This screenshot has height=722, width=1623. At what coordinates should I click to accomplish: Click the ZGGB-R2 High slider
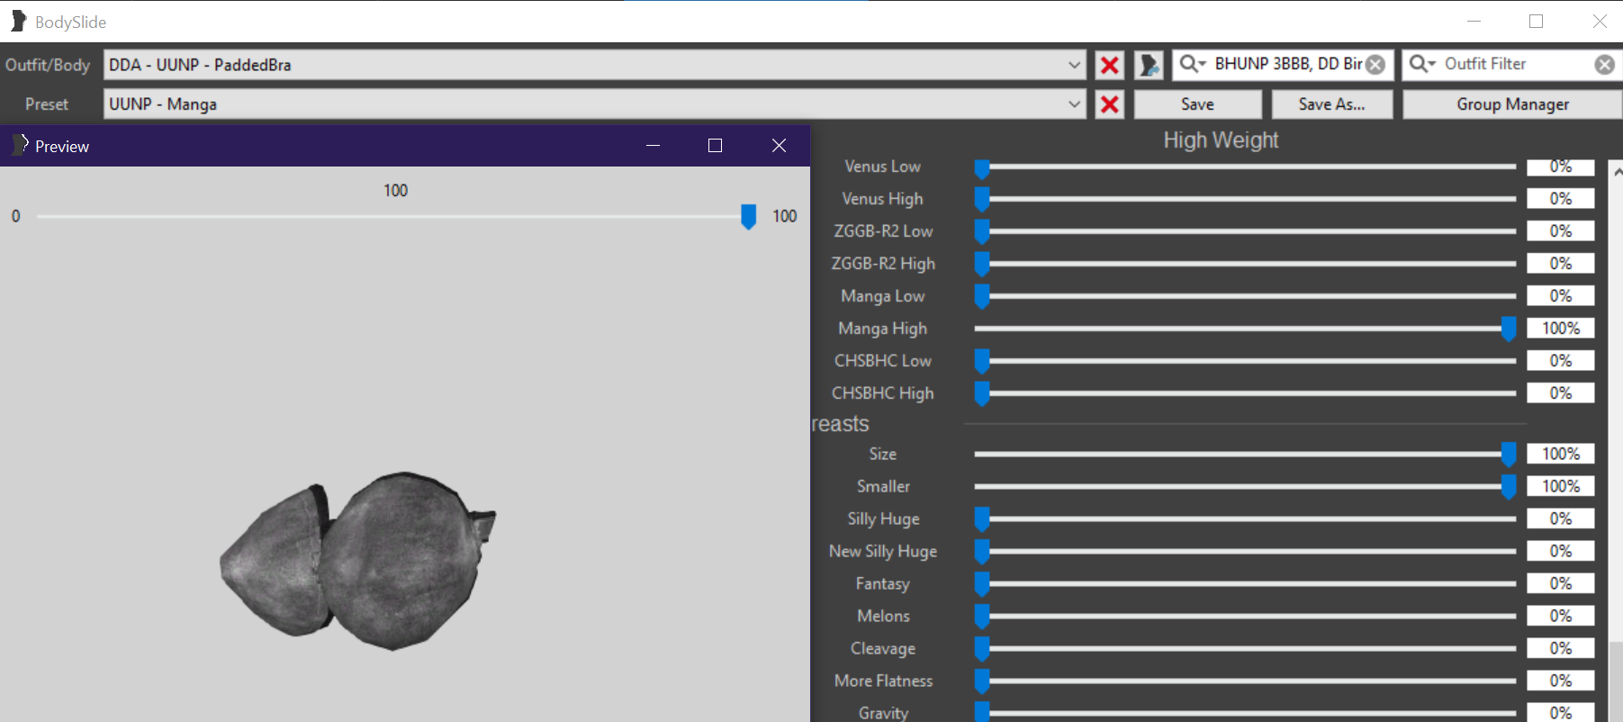1245,264
